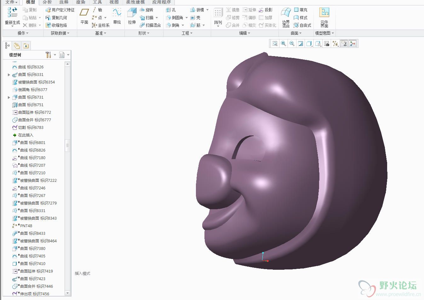Select the 在此插入 marker in model tree
Image resolution: width=424 pixels, height=300 pixels.
pos(23,135)
